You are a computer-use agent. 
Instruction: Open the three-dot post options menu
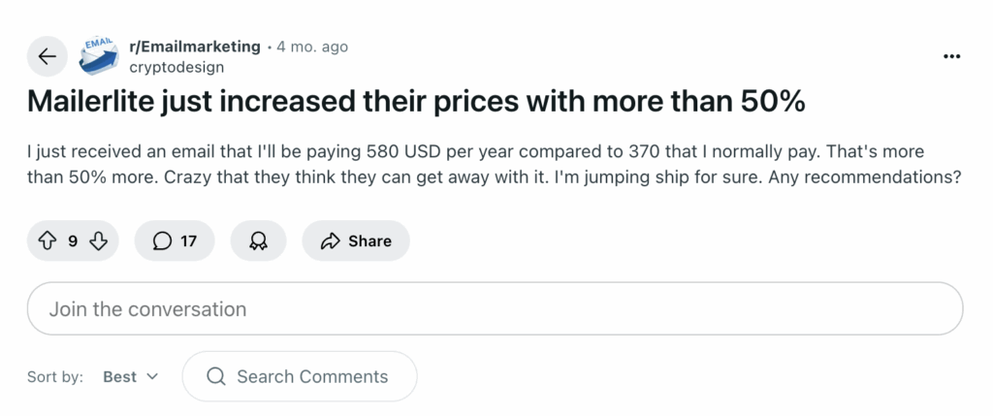point(951,56)
